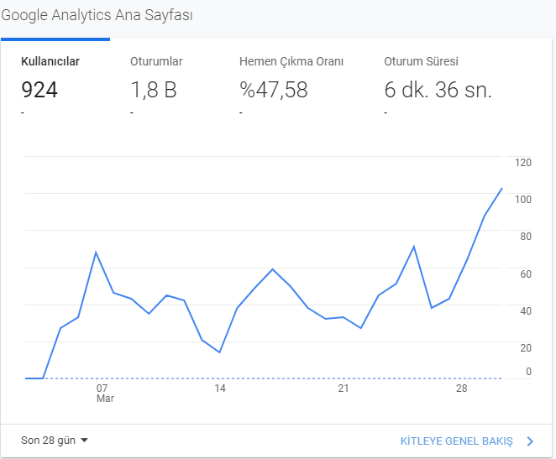Image resolution: width=556 pixels, height=459 pixels.
Task: Click the 07 Mar axis label
Action: pyautogui.click(x=105, y=393)
